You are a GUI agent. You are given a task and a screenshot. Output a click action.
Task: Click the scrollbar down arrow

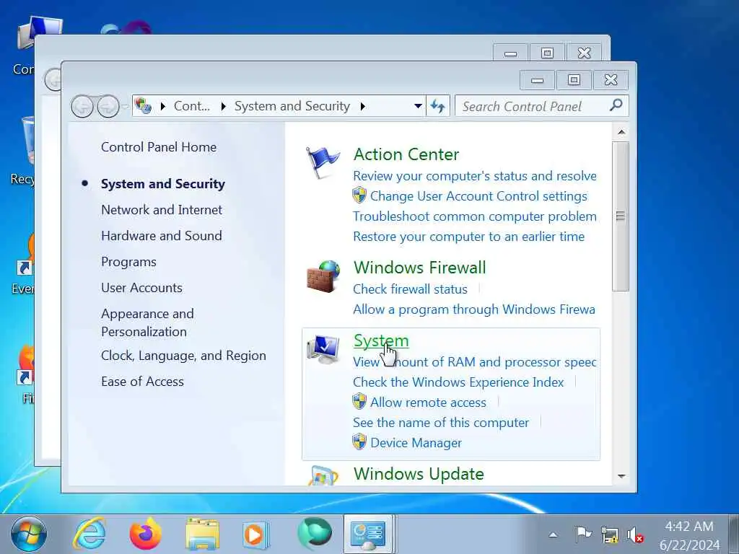click(621, 476)
